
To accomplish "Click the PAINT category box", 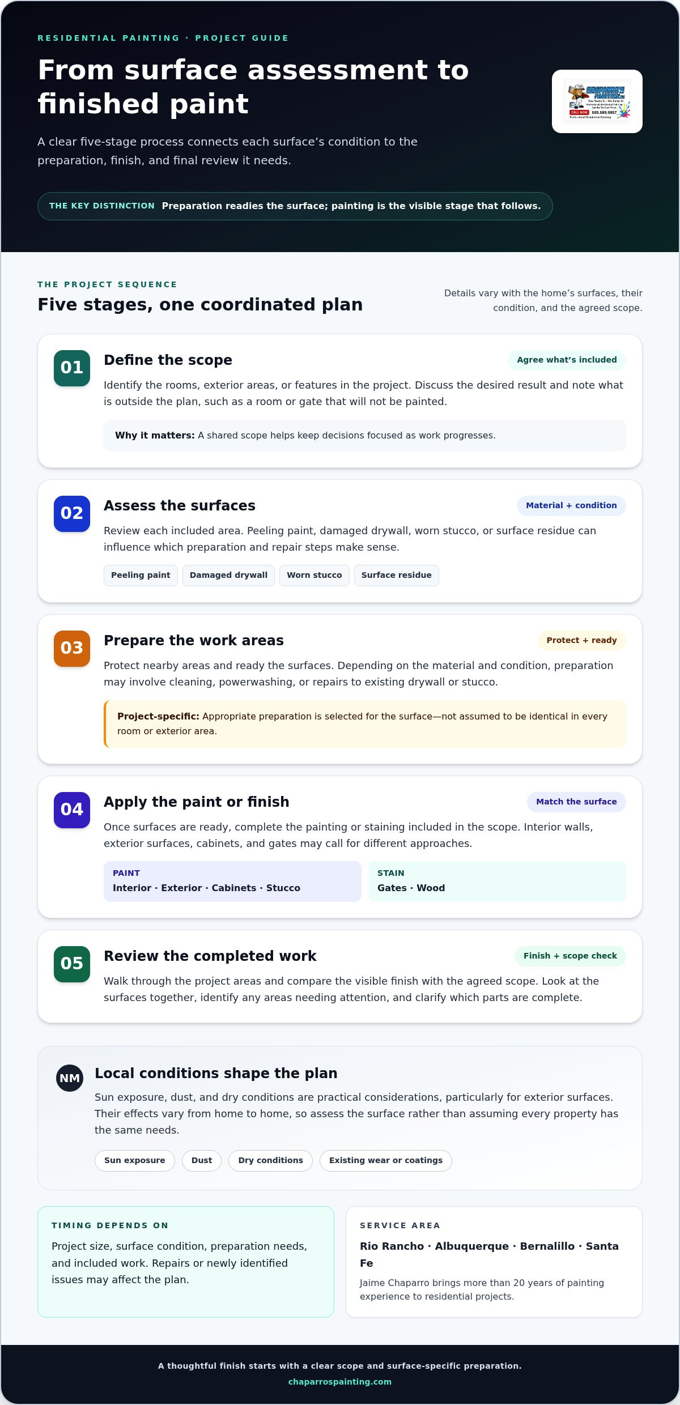I will [232, 882].
